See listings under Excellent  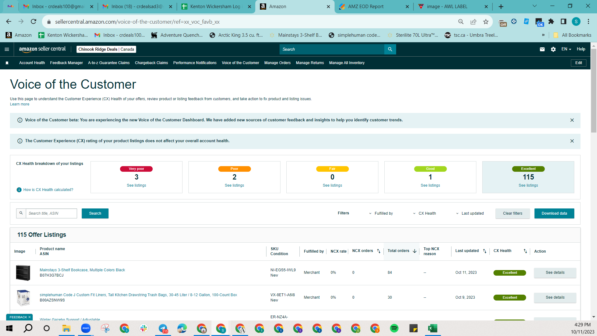528,185
